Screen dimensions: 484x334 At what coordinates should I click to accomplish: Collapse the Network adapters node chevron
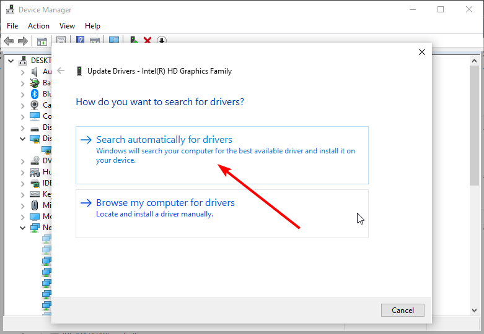coord(22,228)
